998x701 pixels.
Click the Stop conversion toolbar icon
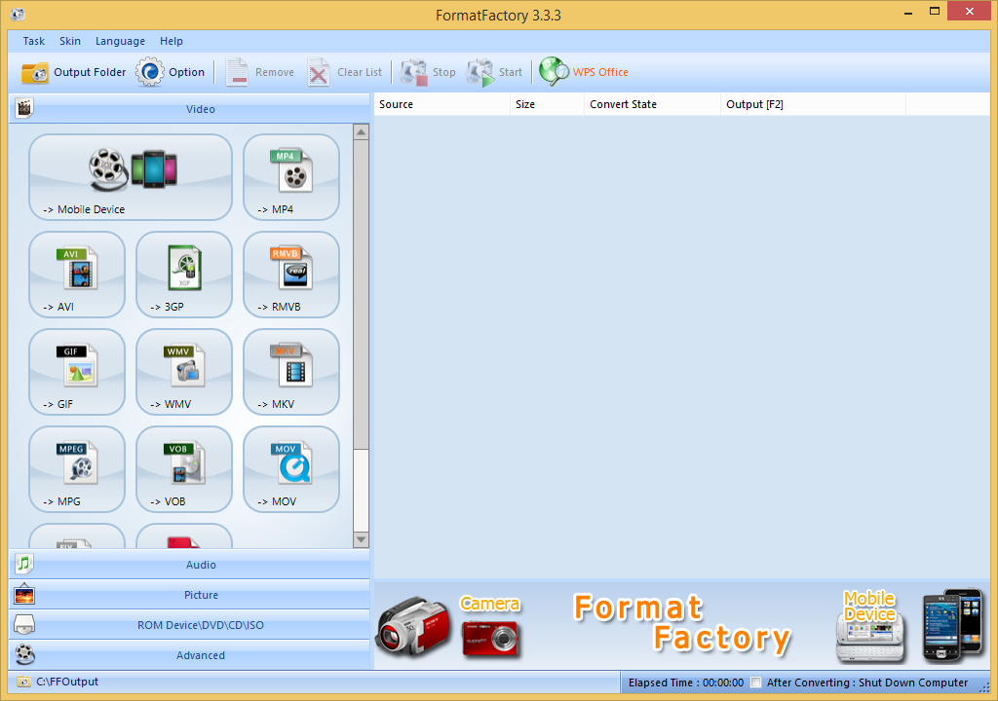[413, 72]
